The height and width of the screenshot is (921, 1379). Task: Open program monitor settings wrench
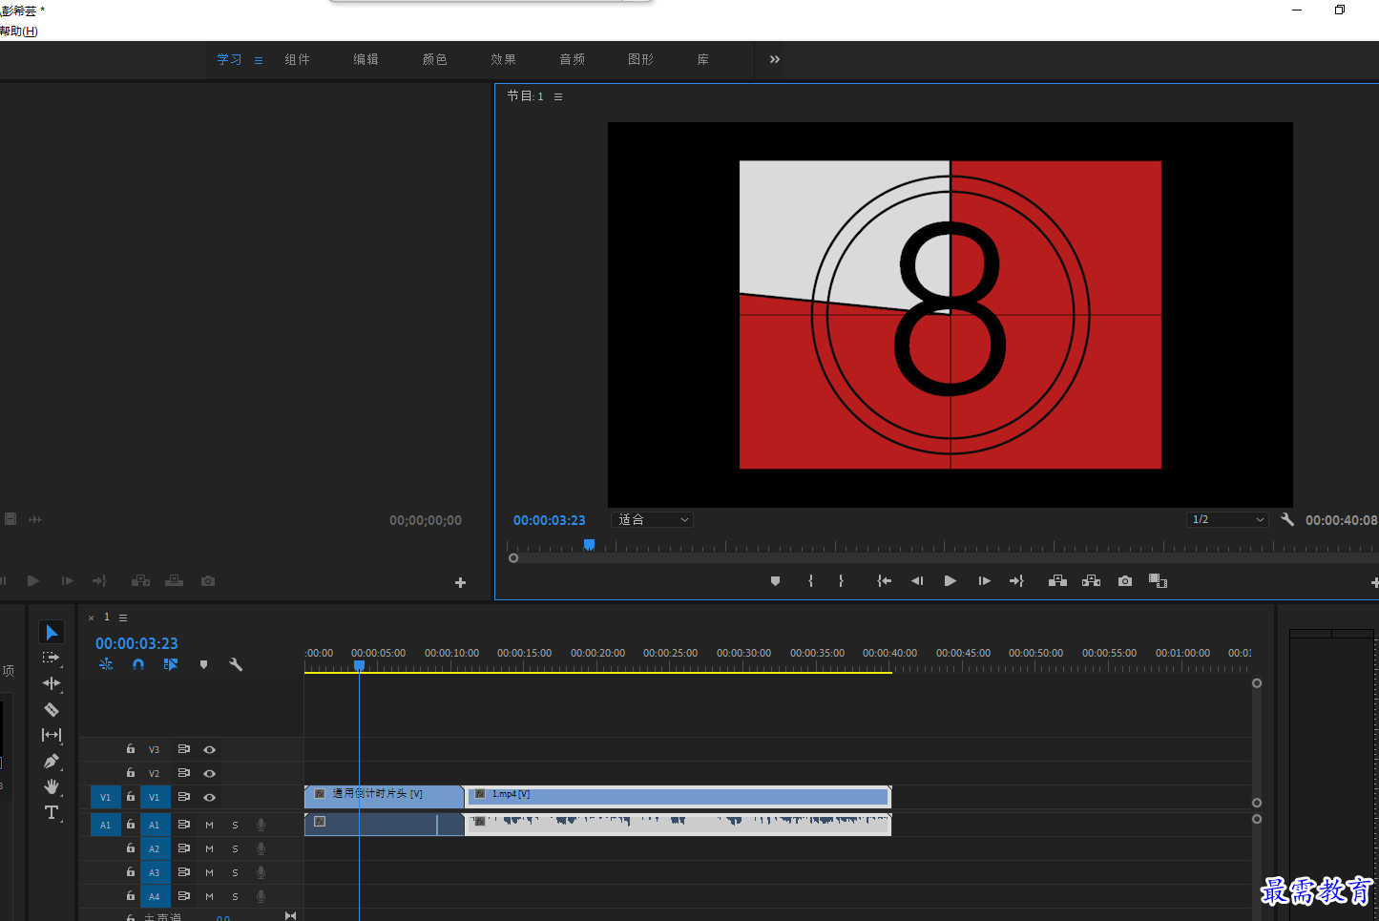[1287, 519]
